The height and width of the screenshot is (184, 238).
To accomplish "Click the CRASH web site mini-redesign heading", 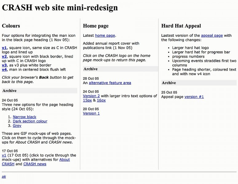I will 60,8.
